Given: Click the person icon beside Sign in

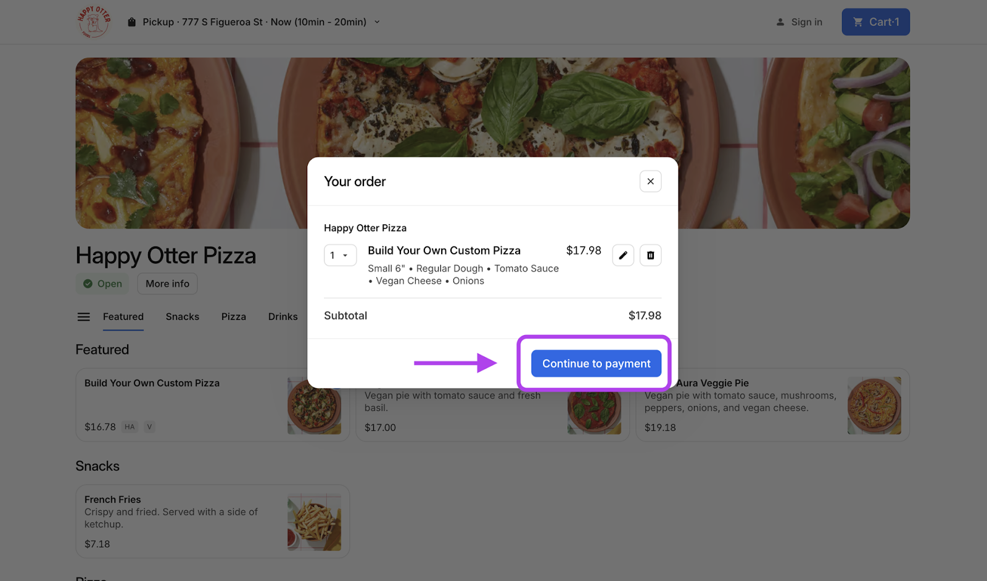Looking at the screenshot, I should point(780,22).
